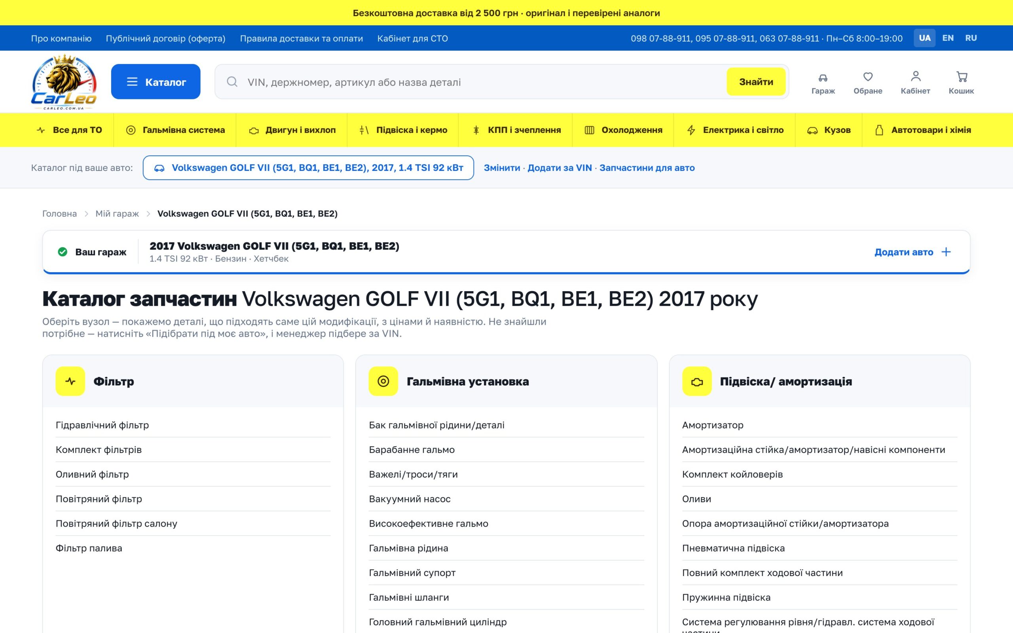
Task: Click the Змінити link
Action: [x=501, y=168]
